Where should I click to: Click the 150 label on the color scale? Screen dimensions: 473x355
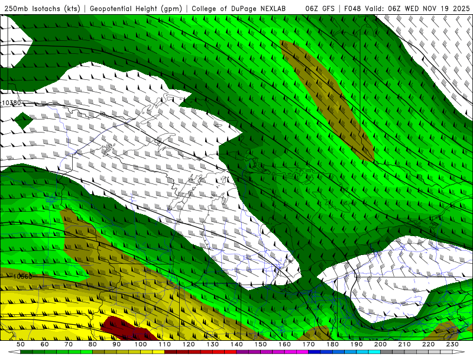[260, 344]
